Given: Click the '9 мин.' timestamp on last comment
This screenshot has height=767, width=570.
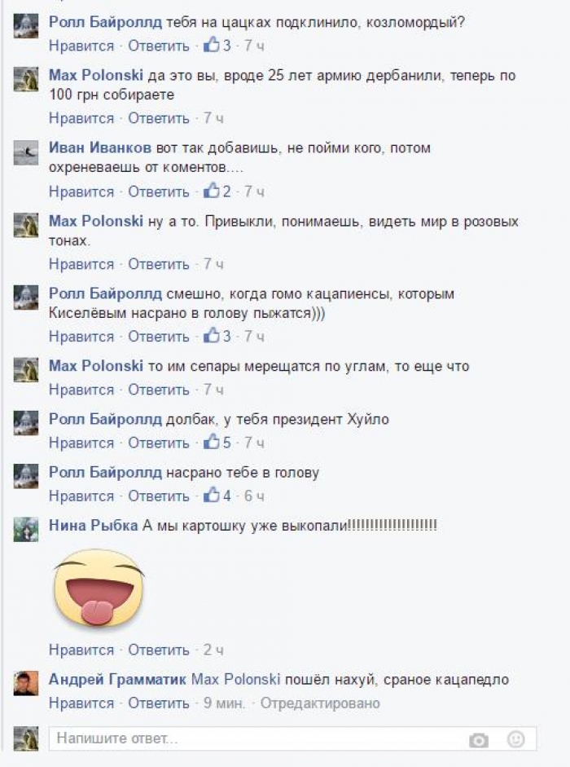Looking at the screenshot, I should [x=225, y=703].
